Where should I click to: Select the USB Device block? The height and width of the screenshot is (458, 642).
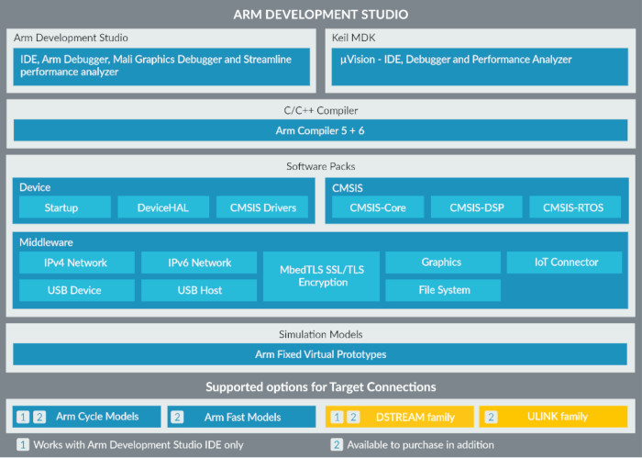click(x=77, y=290)
